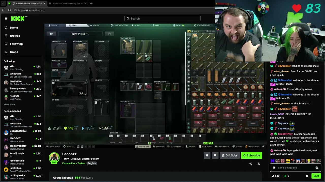Image resolution: width=325 pixels, height=182 pixels.
Task: Focus the Kick Search field
Action: [x=162, y=18]
